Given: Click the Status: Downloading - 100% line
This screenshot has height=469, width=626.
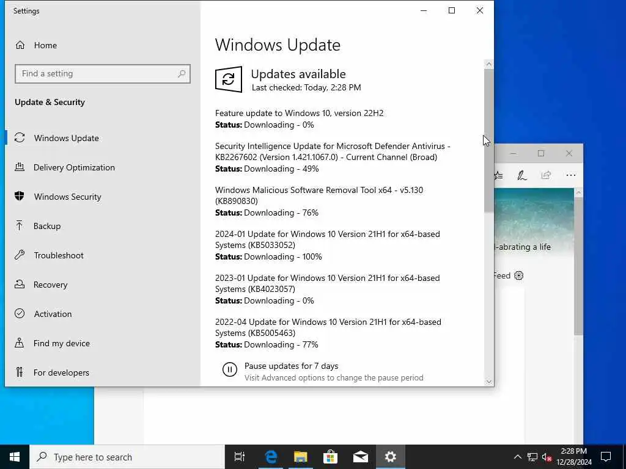Looking at the screenshot, I should [x=268, y=256].
